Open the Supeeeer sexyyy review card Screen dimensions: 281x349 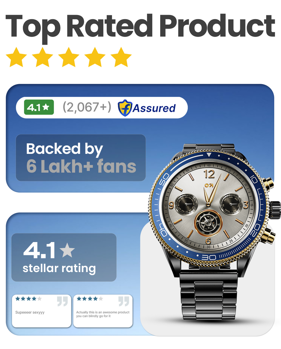click(x=42, y=311)
